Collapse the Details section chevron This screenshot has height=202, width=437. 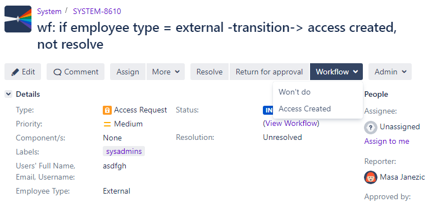[x=8, y=95]
